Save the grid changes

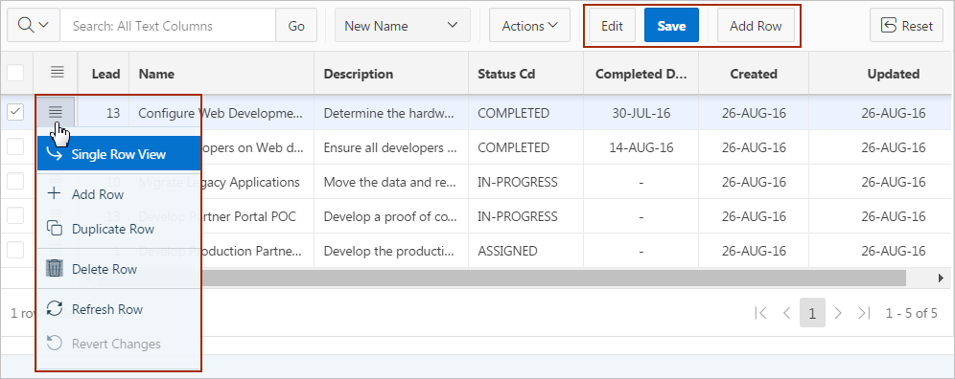point(671,26)
